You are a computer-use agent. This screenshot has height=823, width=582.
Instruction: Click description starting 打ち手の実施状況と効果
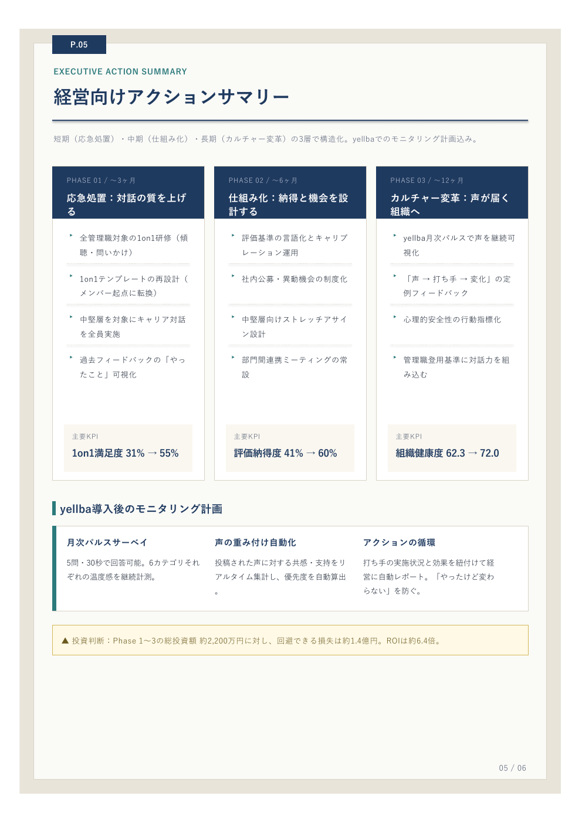click(429, 577)
